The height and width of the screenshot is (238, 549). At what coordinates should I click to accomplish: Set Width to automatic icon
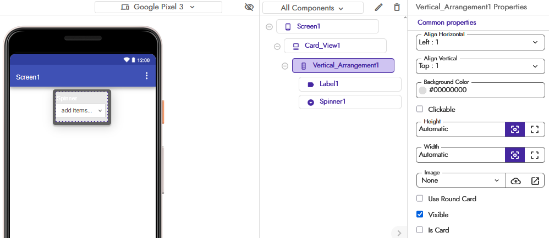point(514,155)
